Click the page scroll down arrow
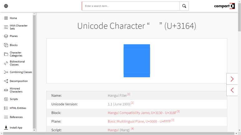 [x=239, y=130]
